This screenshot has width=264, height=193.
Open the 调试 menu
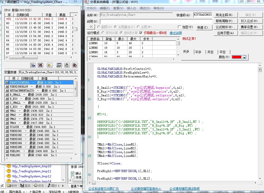[x=144, y=8]
